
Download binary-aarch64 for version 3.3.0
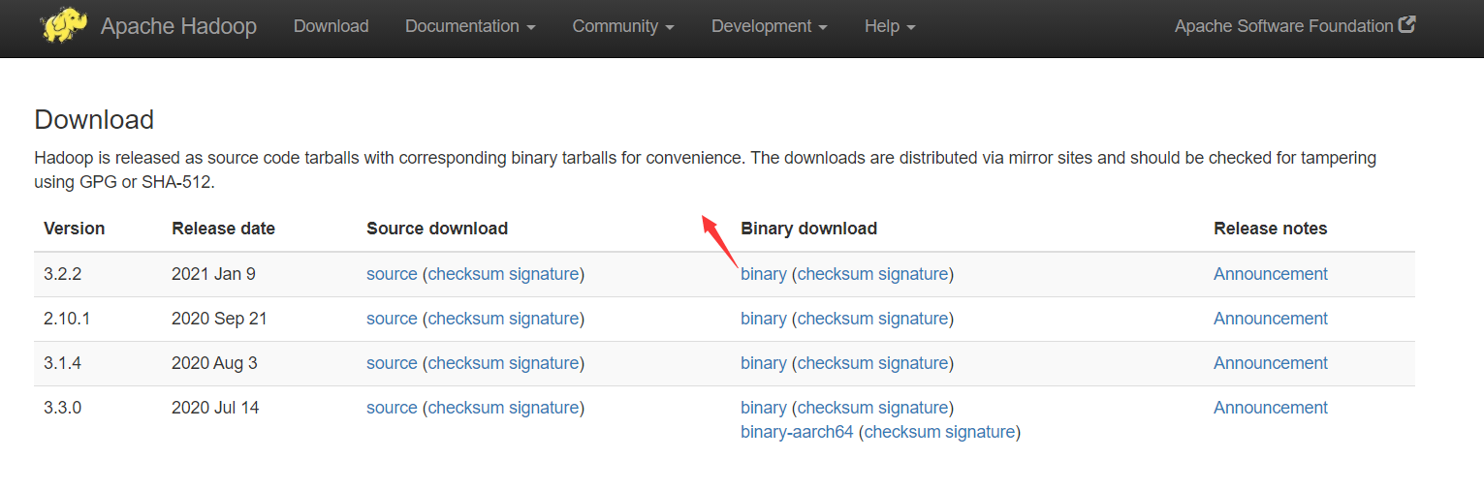(797, 432)
